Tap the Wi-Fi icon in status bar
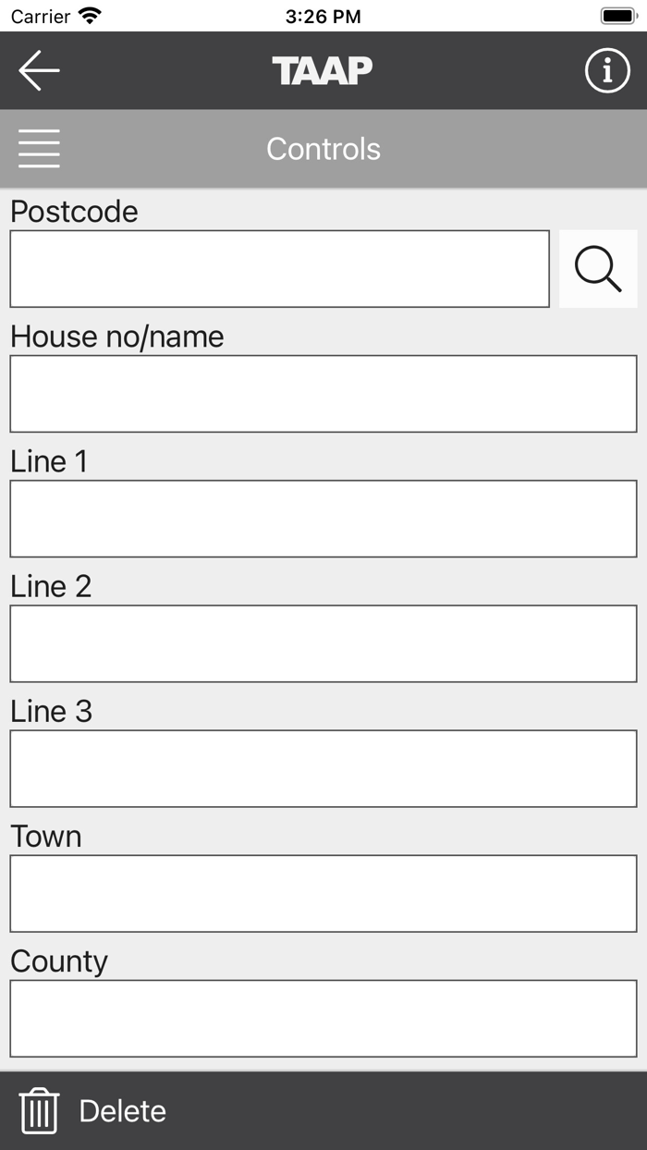 coord(91,15)
